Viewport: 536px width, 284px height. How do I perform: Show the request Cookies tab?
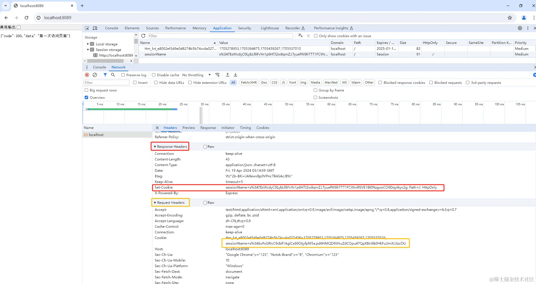click(263, 128)
